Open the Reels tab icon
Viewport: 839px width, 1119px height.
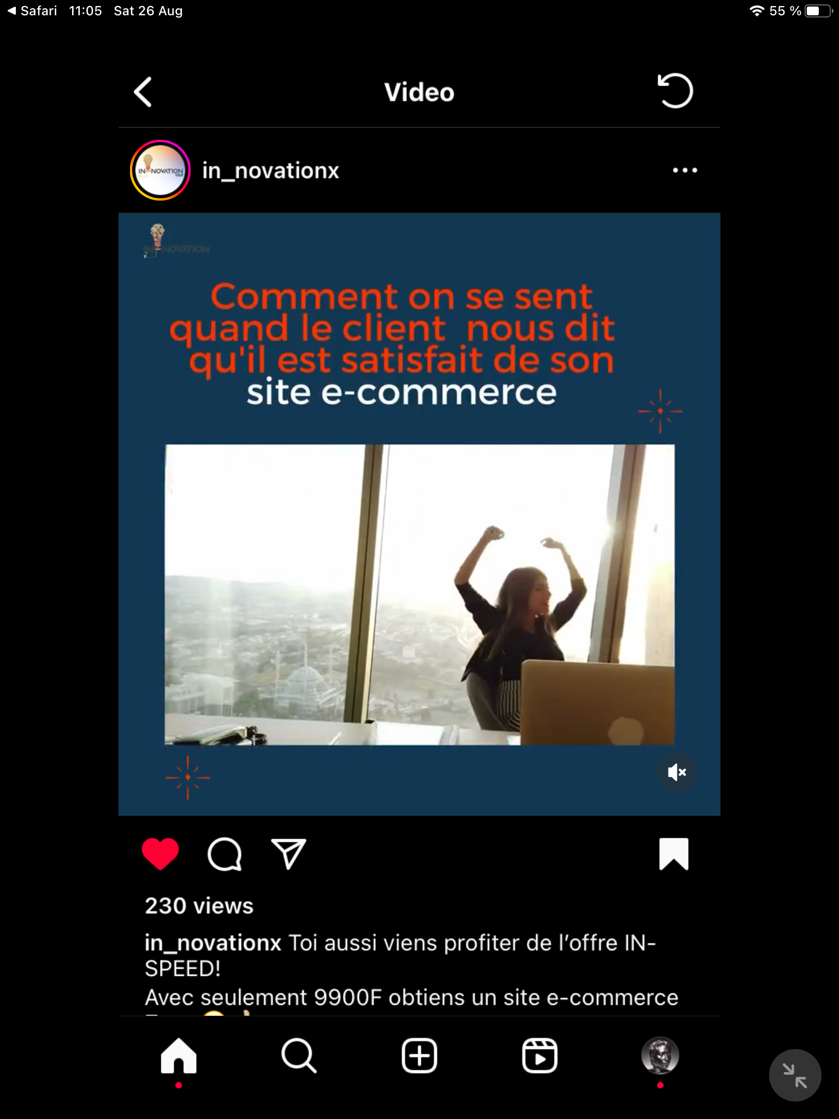click(x=540, y=1056)
